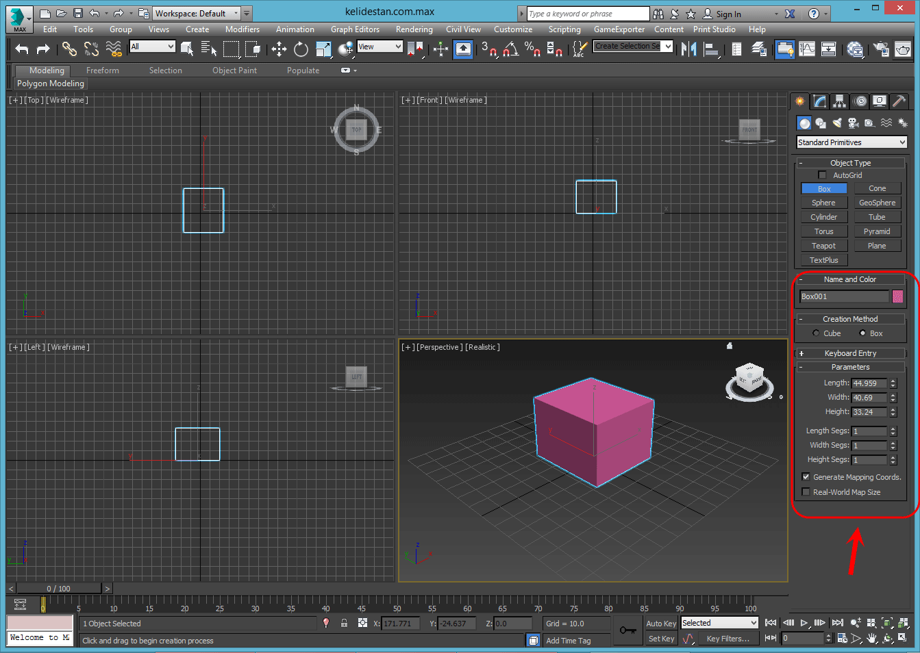Open the Display command panel tab
Image resolution: width=920 pixels, height=653 pixels.
(x=880, y=101)
